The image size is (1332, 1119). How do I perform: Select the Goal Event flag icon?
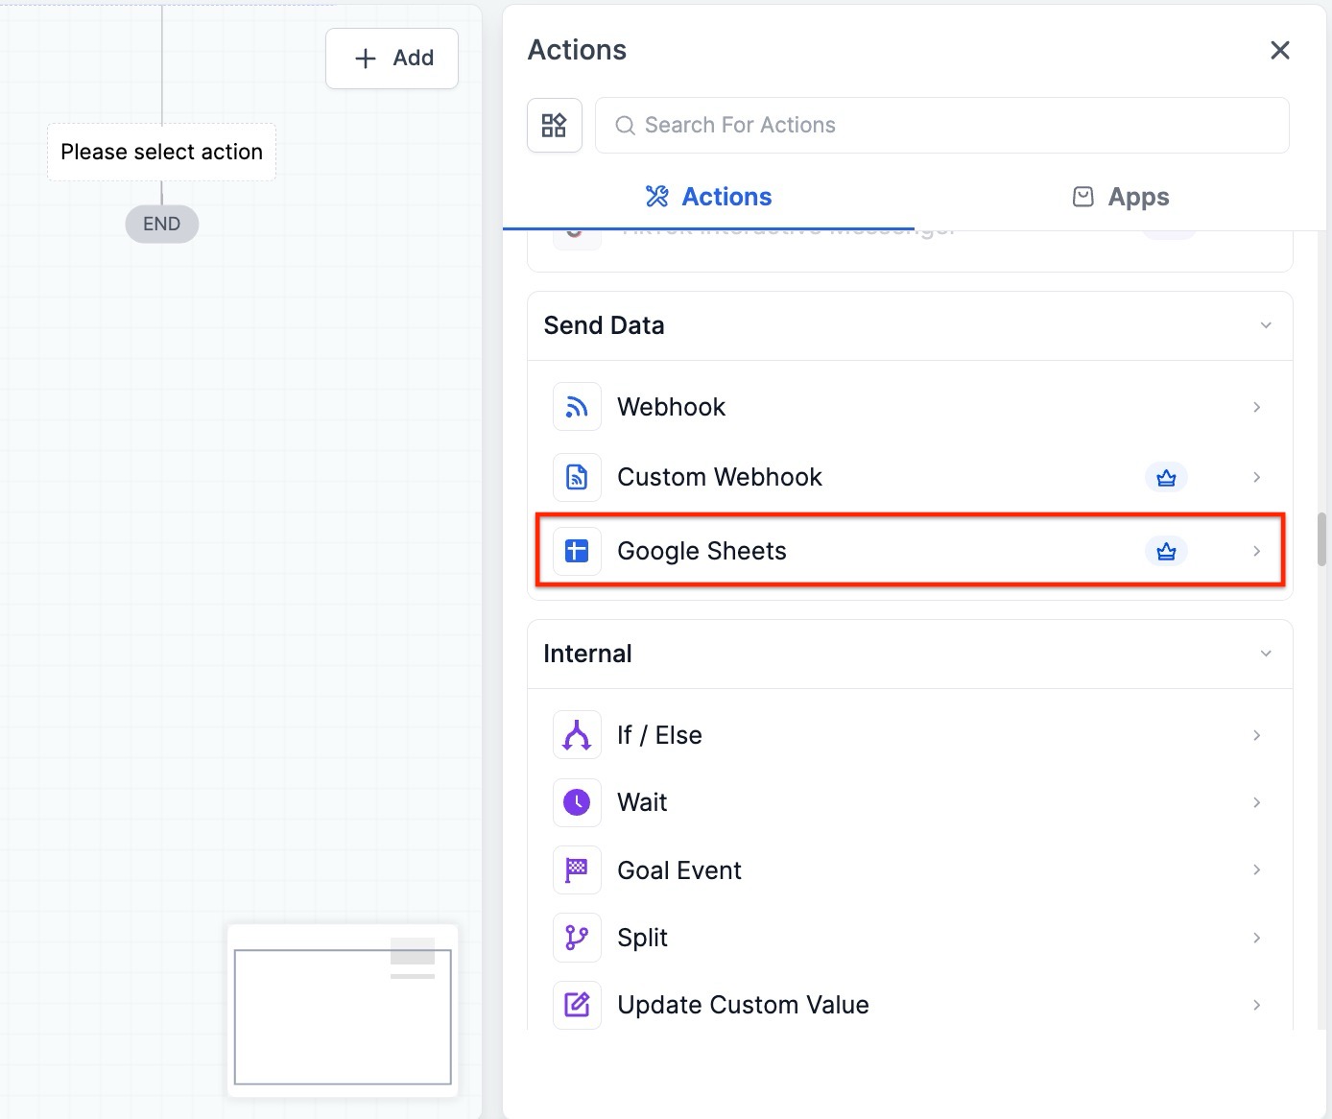(577, 870)
